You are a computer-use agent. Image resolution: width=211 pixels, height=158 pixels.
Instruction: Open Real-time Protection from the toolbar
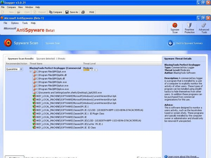189,26
